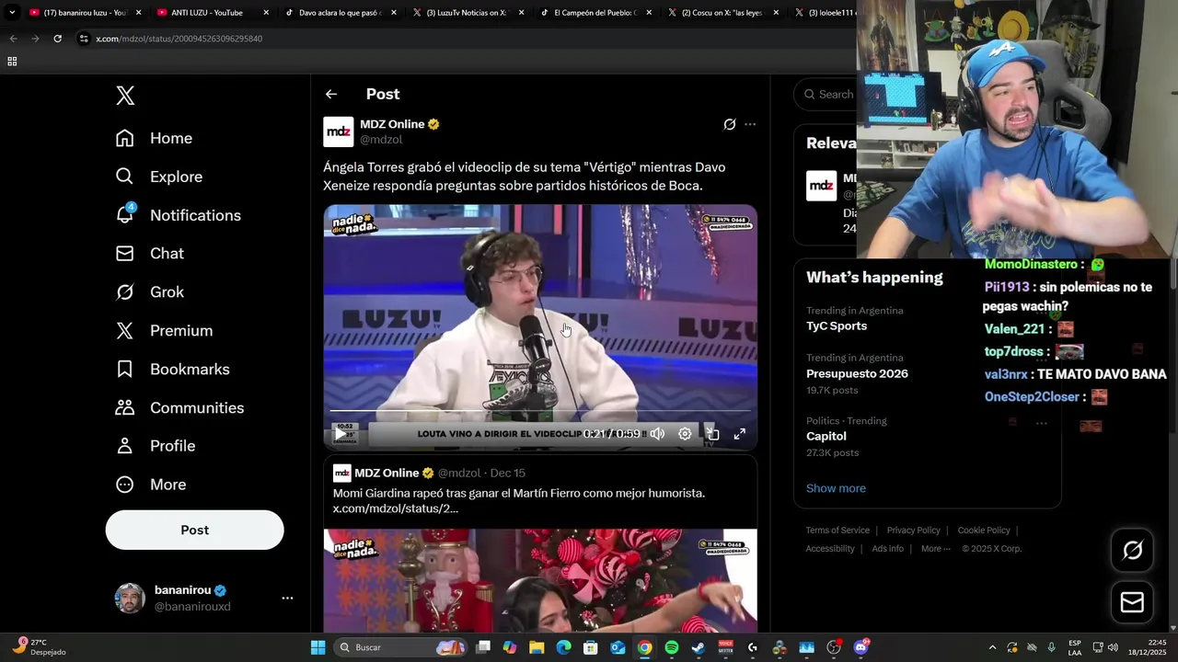The width and height of the screenshot is (1178, 662).
Task: Open Communities in the sidebar
Action: pyautogui.click(x=179, y=407)
